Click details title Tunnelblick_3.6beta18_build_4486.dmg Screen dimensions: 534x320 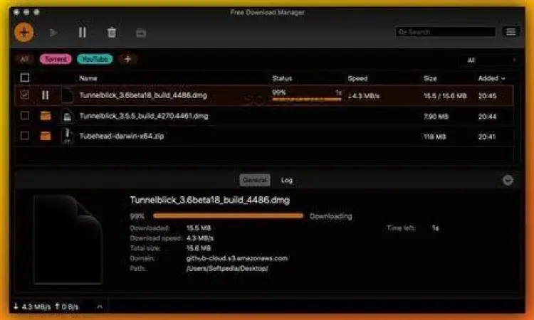click(x=210, y=200)
